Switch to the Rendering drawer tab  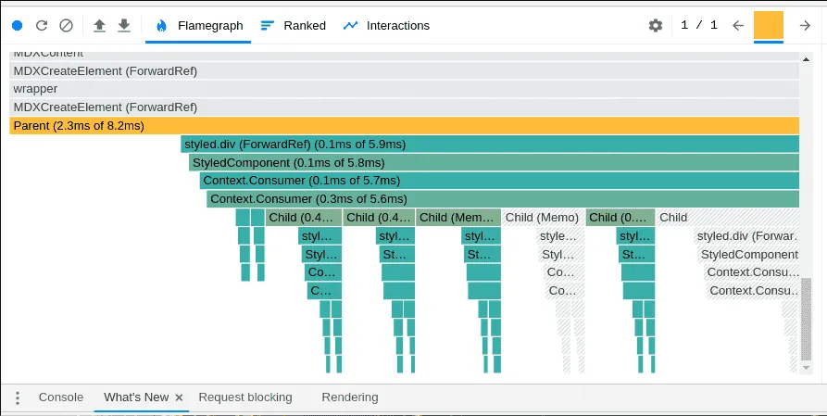click(350, 397)
